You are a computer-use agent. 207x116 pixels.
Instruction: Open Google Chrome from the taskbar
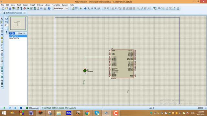point(87,113)
